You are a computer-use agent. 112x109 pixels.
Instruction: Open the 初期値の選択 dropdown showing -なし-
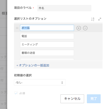(x=40, y=82)
